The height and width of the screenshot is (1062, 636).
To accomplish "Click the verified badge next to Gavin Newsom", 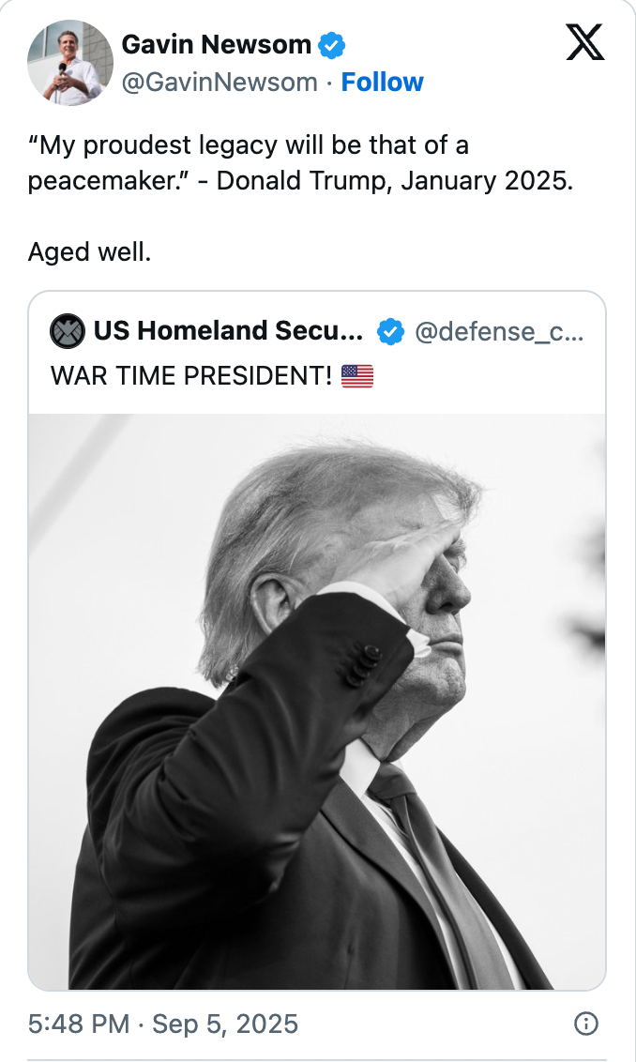I will tap(330, 43).
